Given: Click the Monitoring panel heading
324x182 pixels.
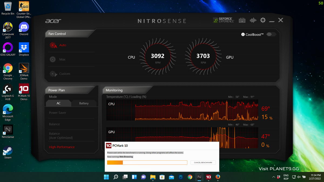Looking at the screenshot, I should tap(114, 90).
